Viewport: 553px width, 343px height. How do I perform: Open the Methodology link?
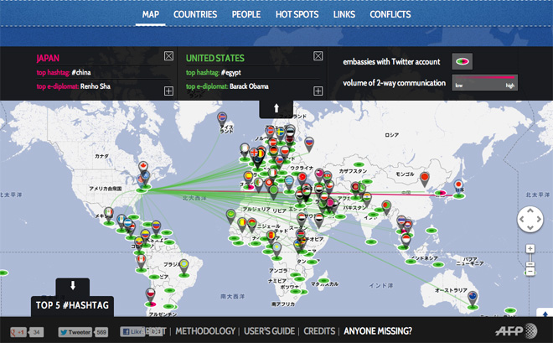[205, 331]
